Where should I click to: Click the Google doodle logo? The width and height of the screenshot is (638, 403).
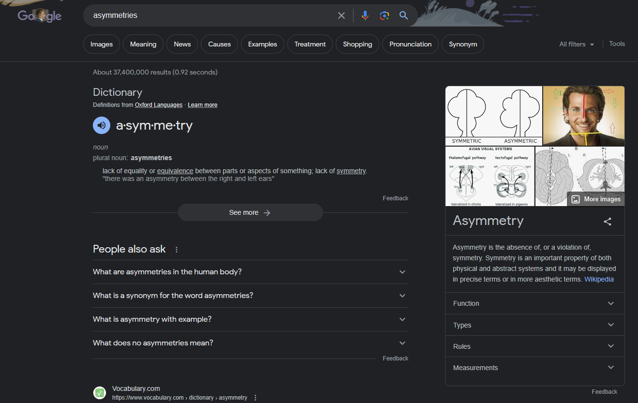[x=40, y=15]
